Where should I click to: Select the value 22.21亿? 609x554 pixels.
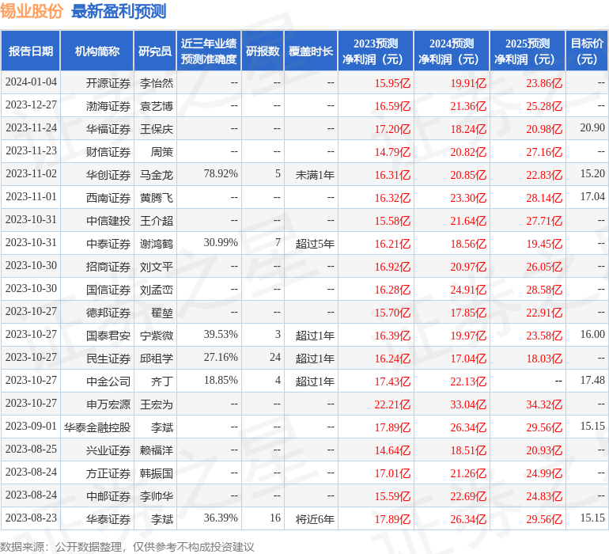(x=392, y=404)
